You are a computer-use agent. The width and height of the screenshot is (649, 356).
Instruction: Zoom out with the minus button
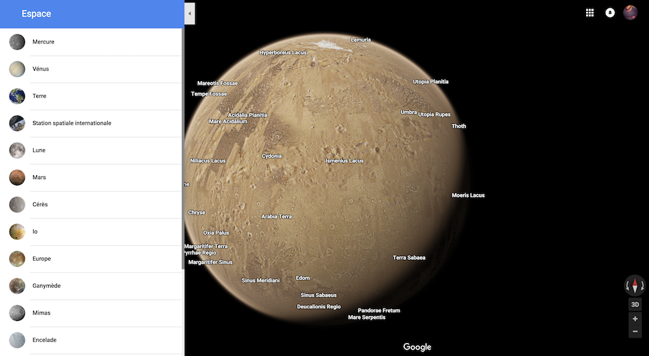click(x=635, y=332)
